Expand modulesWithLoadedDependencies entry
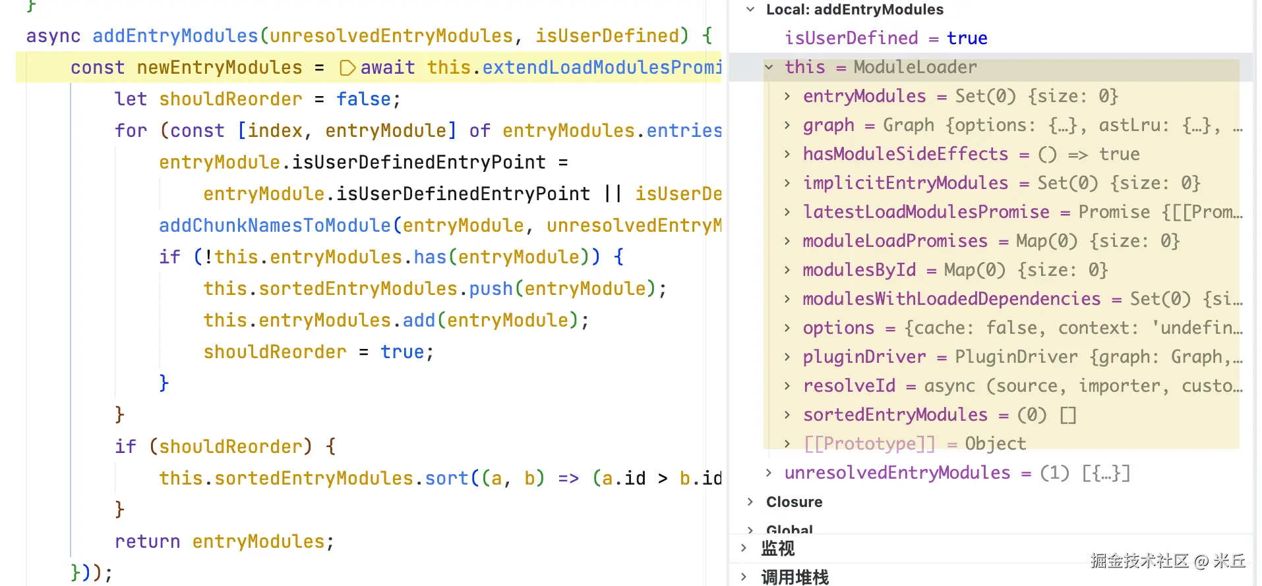 click(x=787, y=299)
